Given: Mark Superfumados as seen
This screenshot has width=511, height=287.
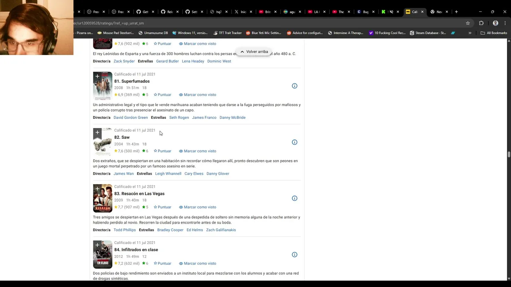Looking at the screenshot, I should coord(198,95).
